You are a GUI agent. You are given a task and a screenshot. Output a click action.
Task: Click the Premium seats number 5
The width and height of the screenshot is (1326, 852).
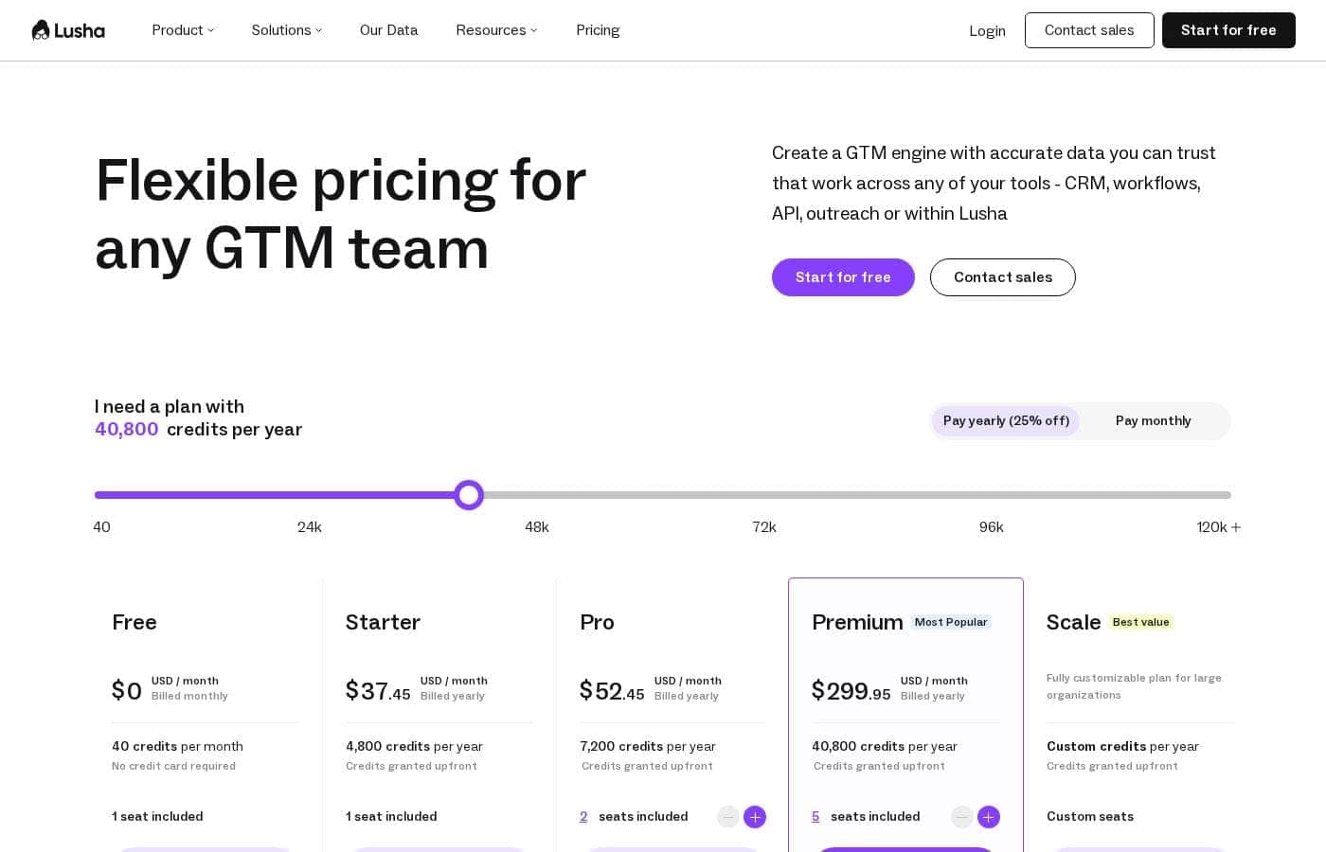[815, 816]
